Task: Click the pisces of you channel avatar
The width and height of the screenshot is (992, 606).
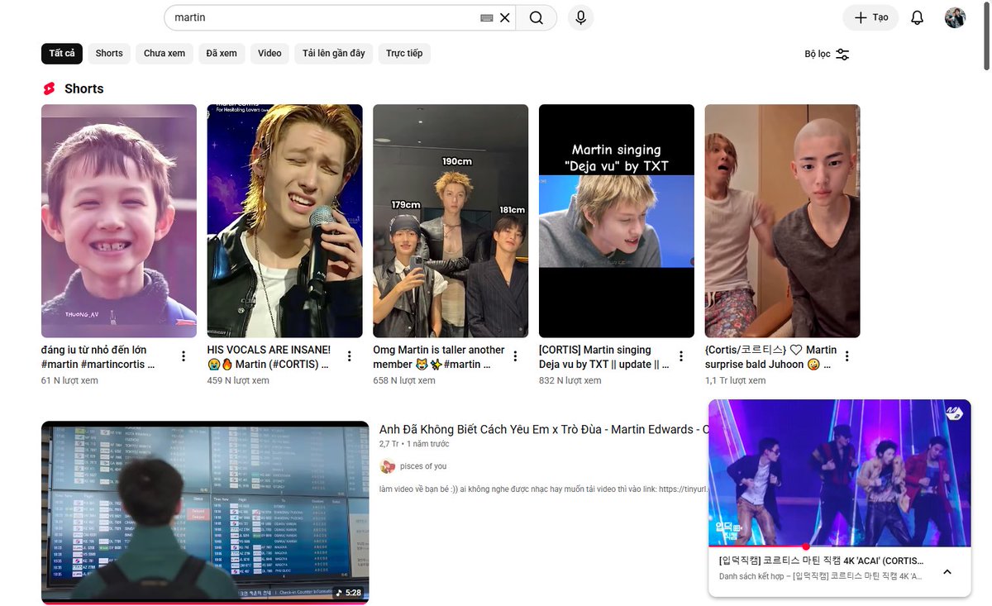Action: coord(387,466)
